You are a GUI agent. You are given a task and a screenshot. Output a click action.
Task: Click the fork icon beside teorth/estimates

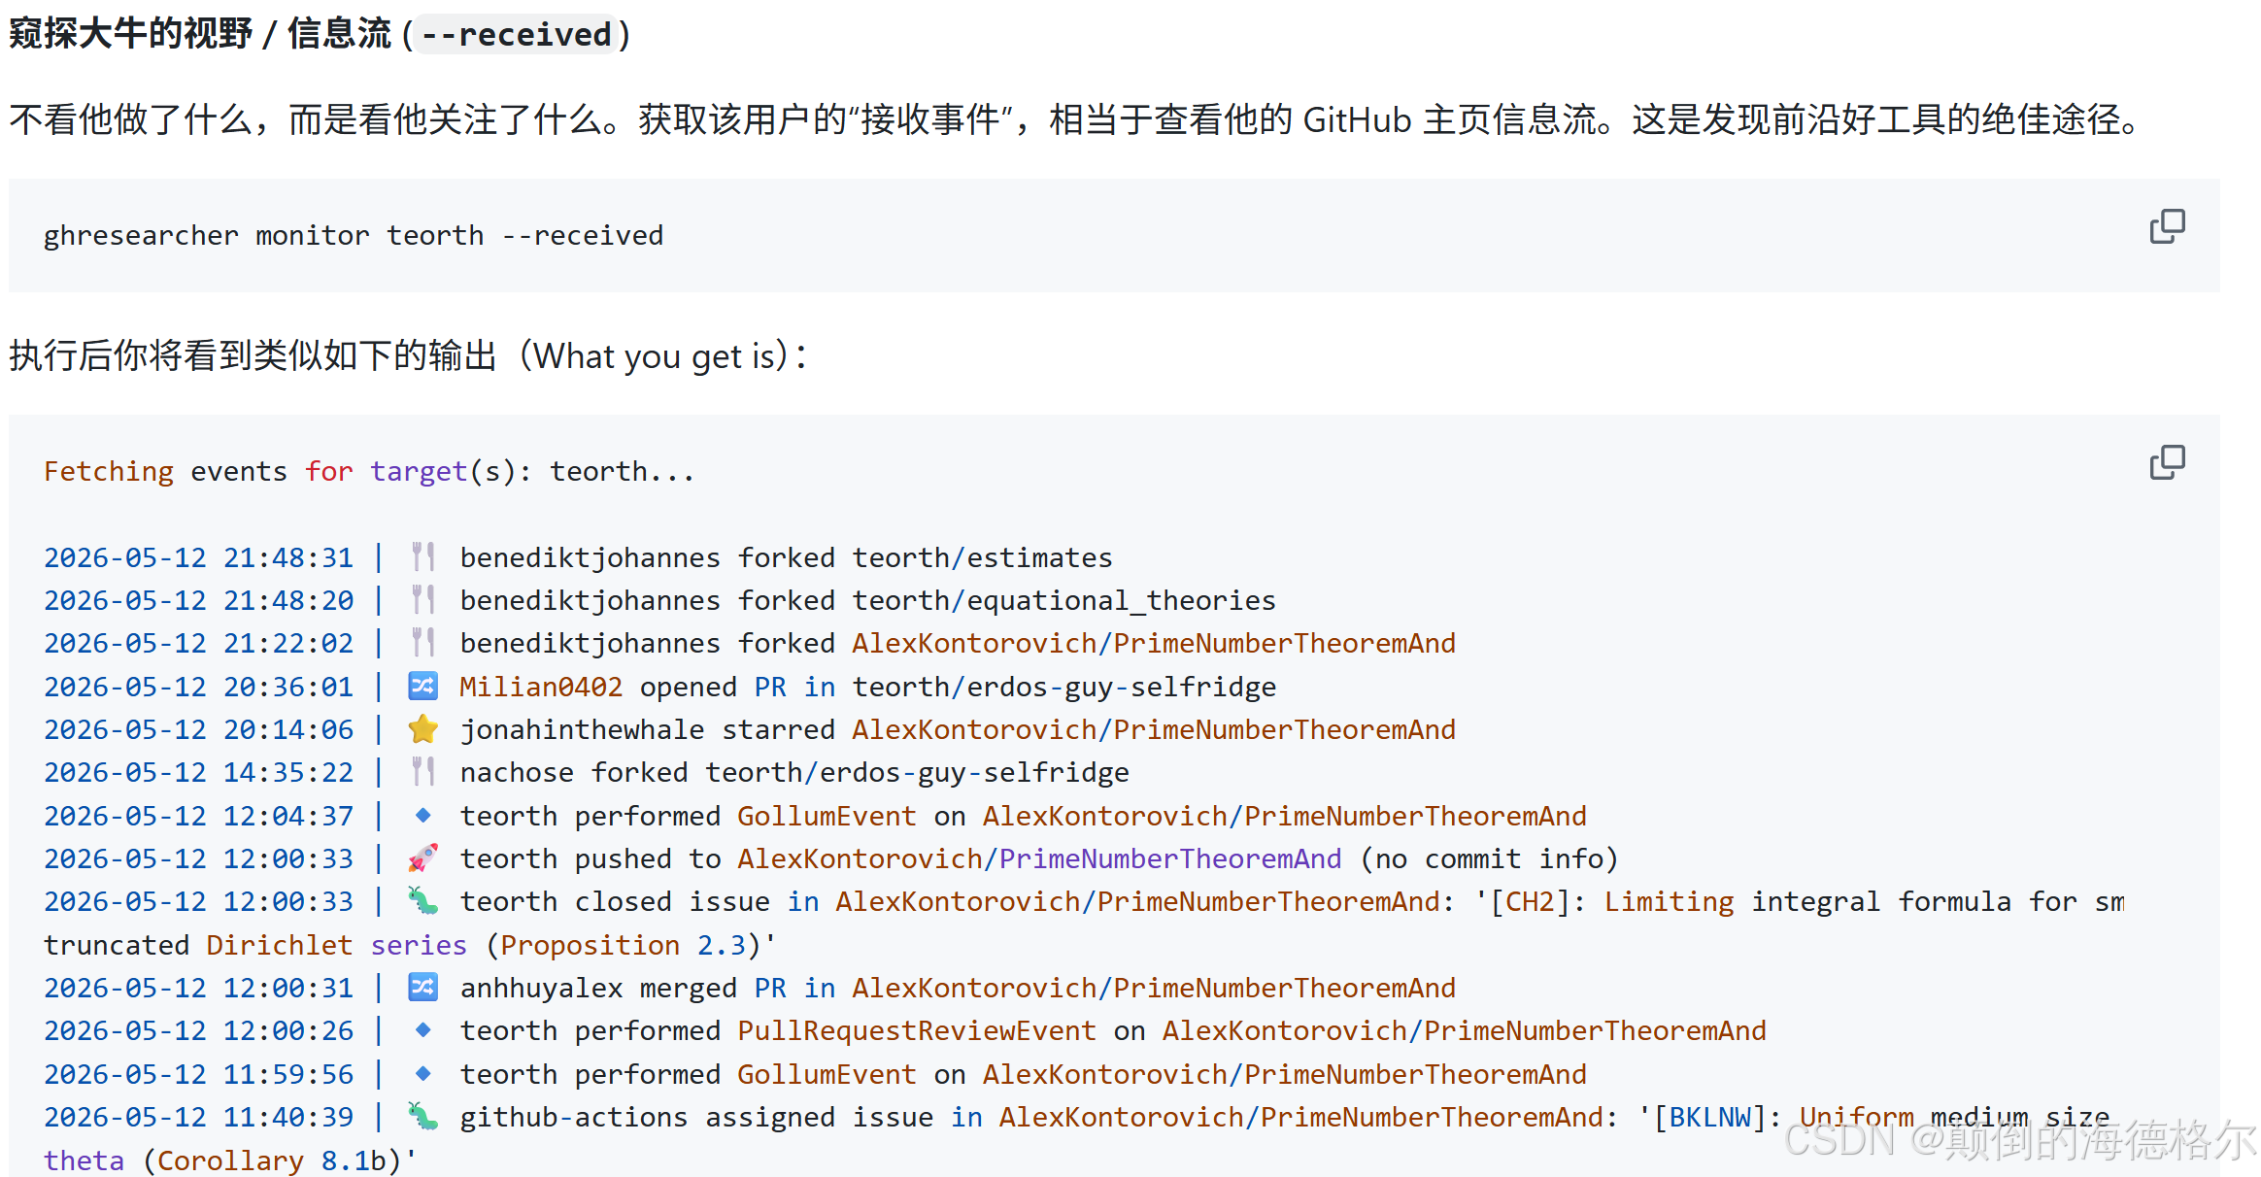pyautogui.click(x=422, y=557)
